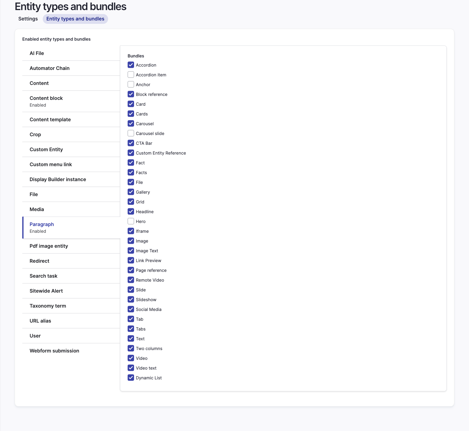
Task: Open the AI File vertical tab
Action: (71, 53)
